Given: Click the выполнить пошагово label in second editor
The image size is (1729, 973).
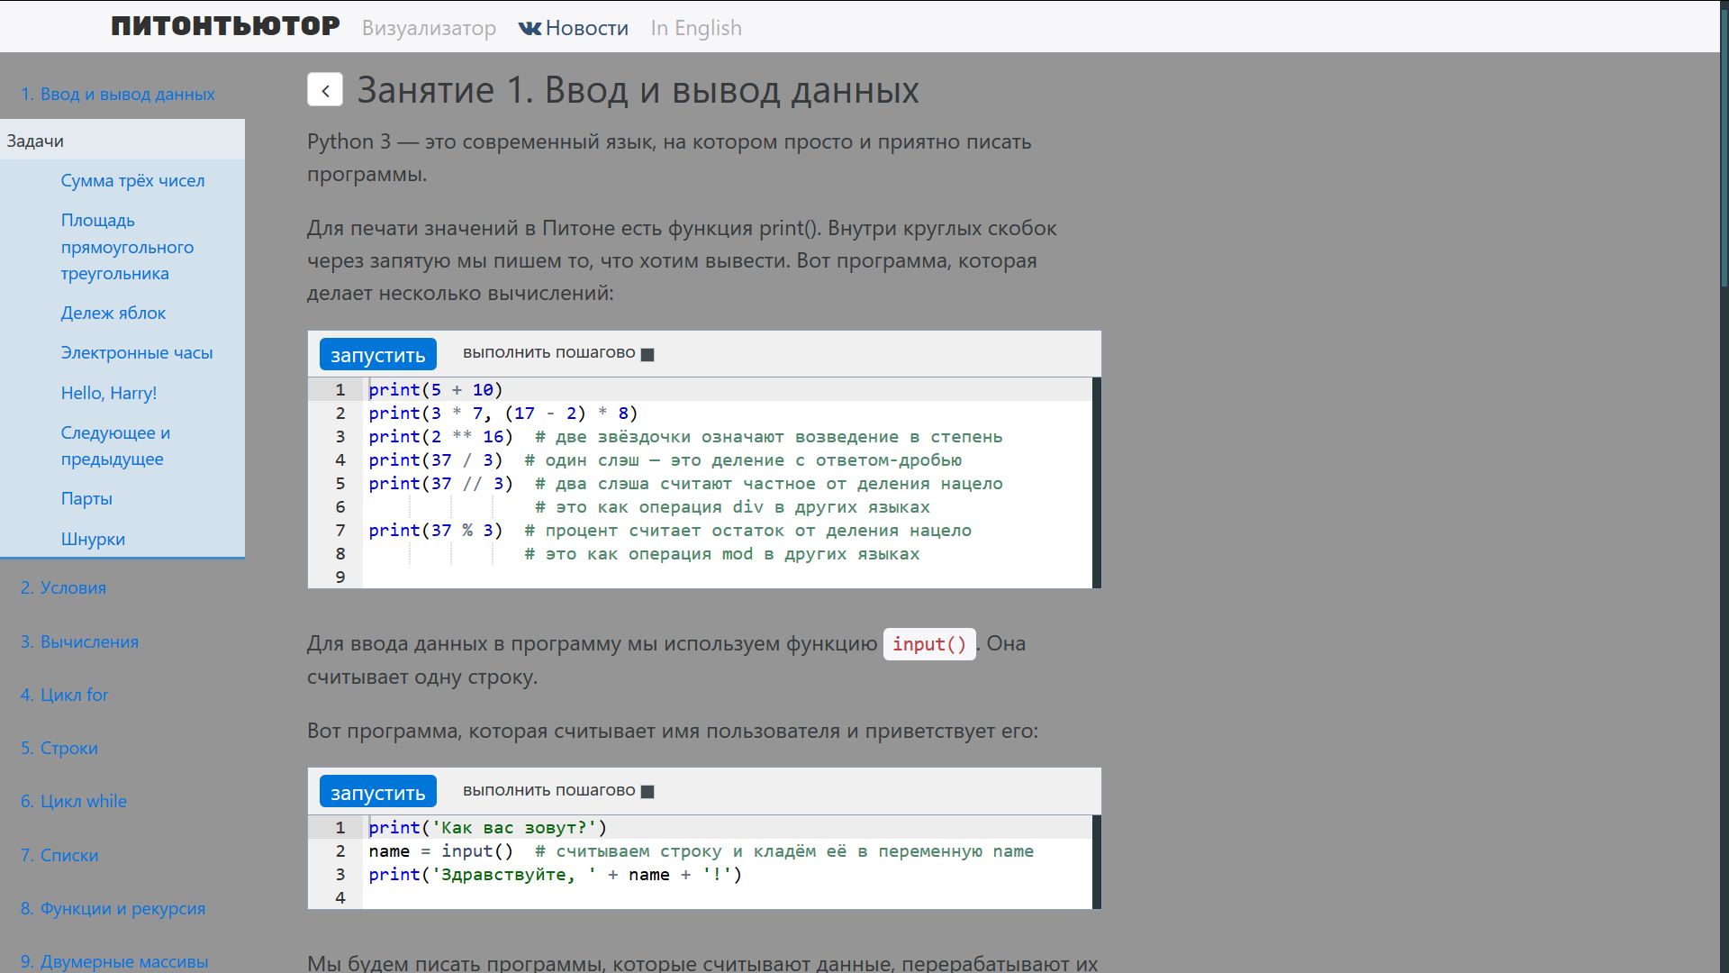Looking at the screenshot, I should point(549,790).
